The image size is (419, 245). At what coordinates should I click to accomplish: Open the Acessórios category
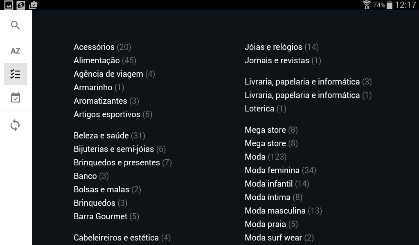tap(102, 47)
